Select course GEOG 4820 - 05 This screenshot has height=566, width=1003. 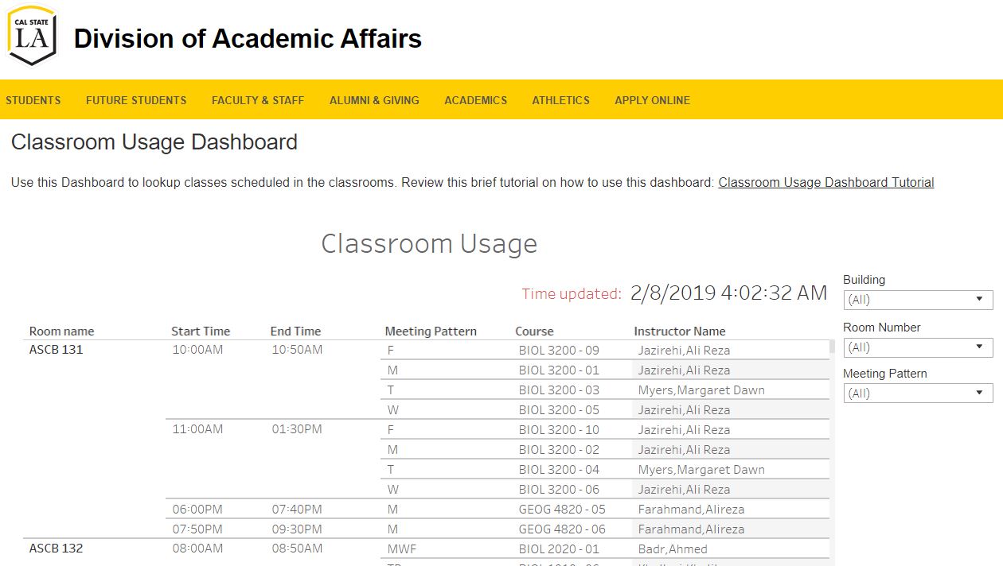562,509
